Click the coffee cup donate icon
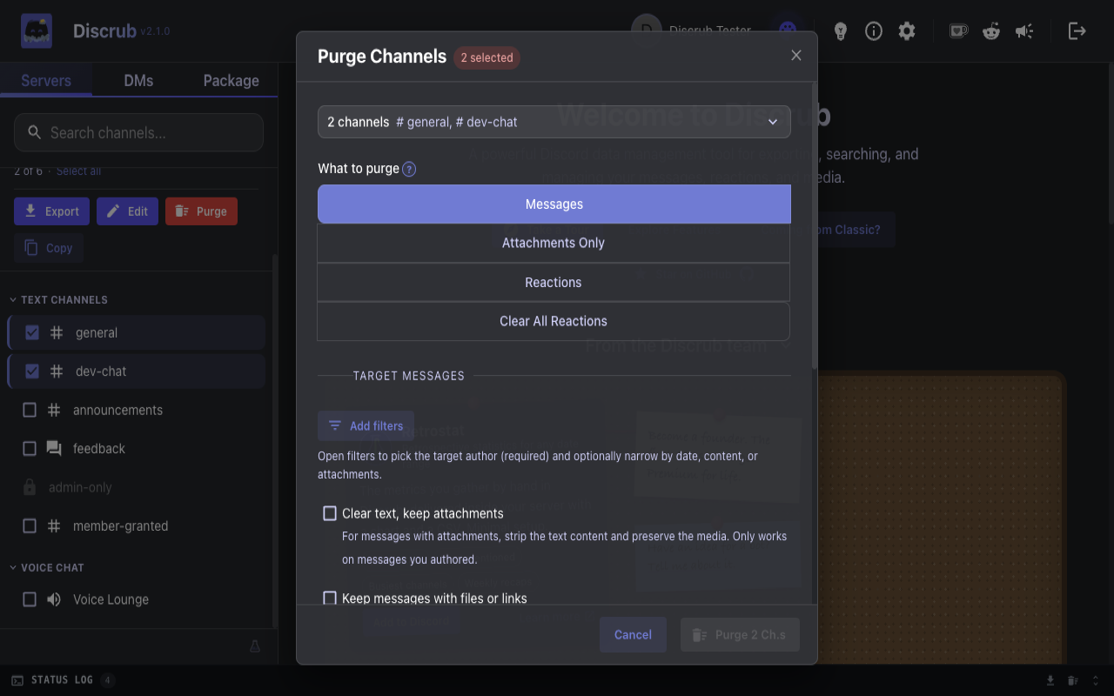The image size is (1114, 696). tap(958, 31)
